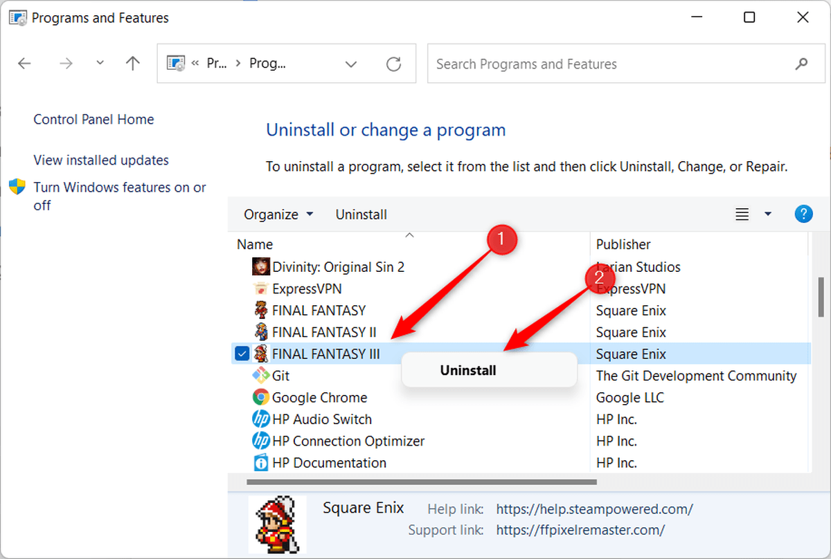Screen dimensions: 831x559
Task: Click the 'Pr...' breadcrumb in the address bar
Action: (217, 64)
